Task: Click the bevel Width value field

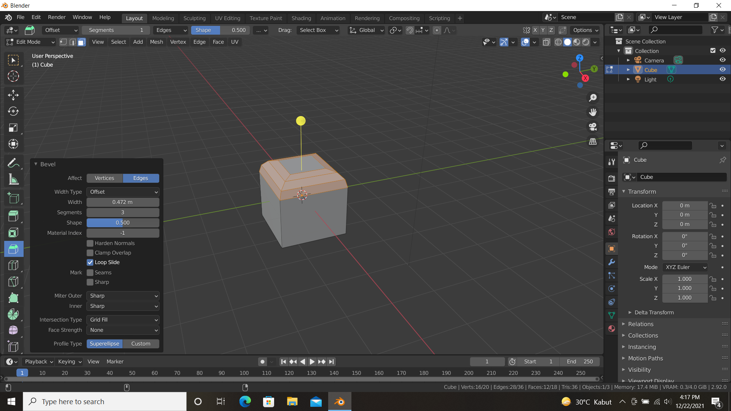Action: click(x=123, y=202)
